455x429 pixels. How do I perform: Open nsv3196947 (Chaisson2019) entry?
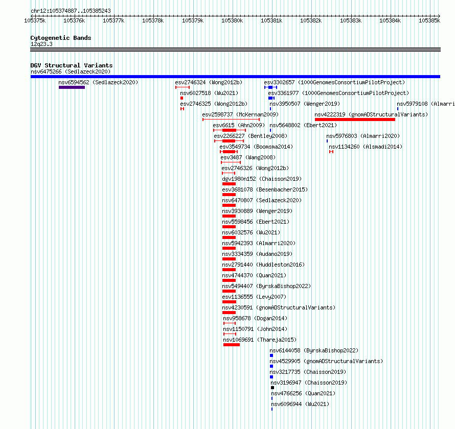tap(309, 383)
